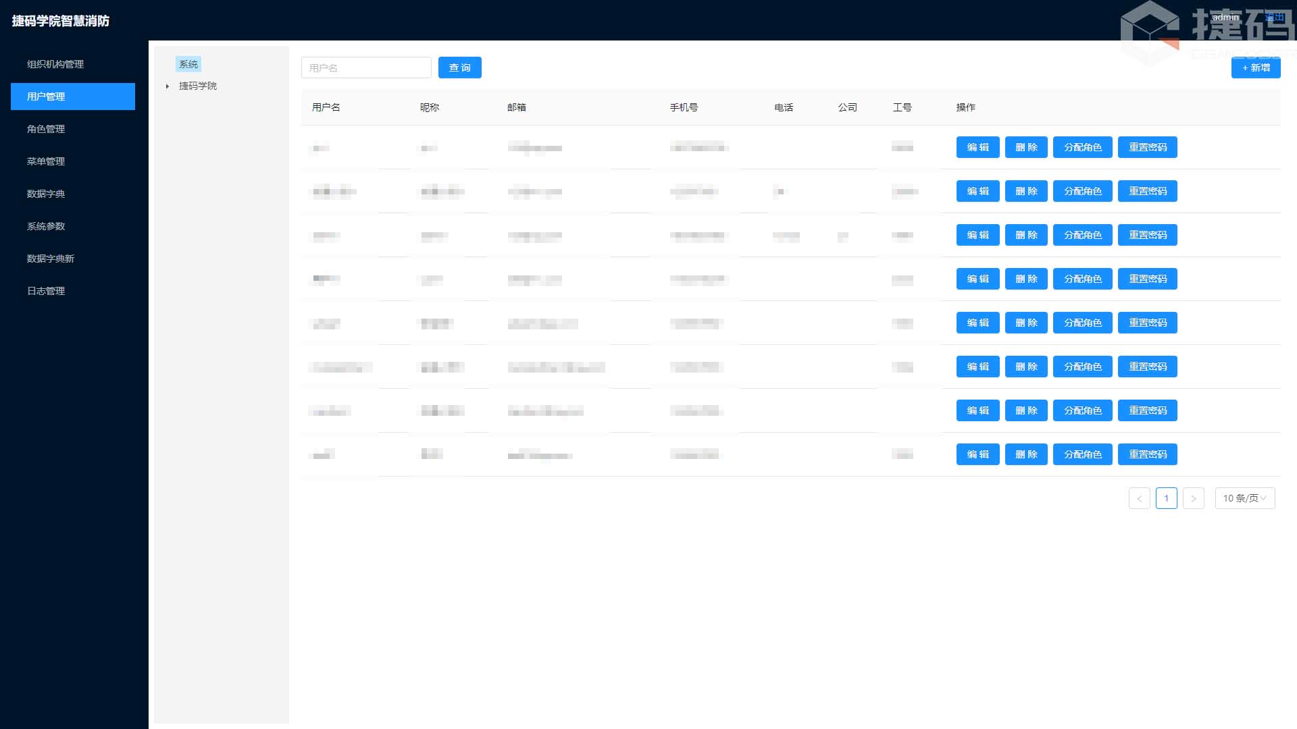This screenshot has width=1297, height=729.
Task: Click 重置密码 in the last user row
Action: click(1147, 454)
